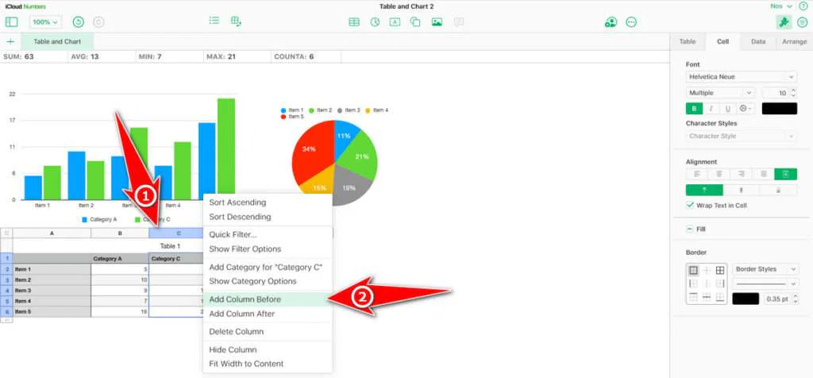Click the undo button in the toolbar
This screenshot has height=378, width=813.
[x=78, y=22]
